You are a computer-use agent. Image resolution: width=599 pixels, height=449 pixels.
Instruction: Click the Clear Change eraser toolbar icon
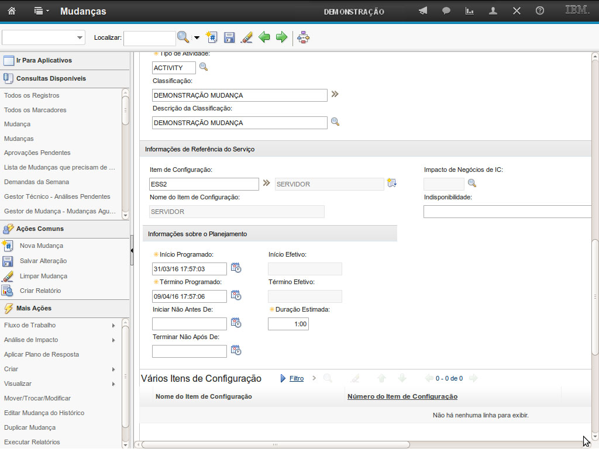(x=246, y=37)
